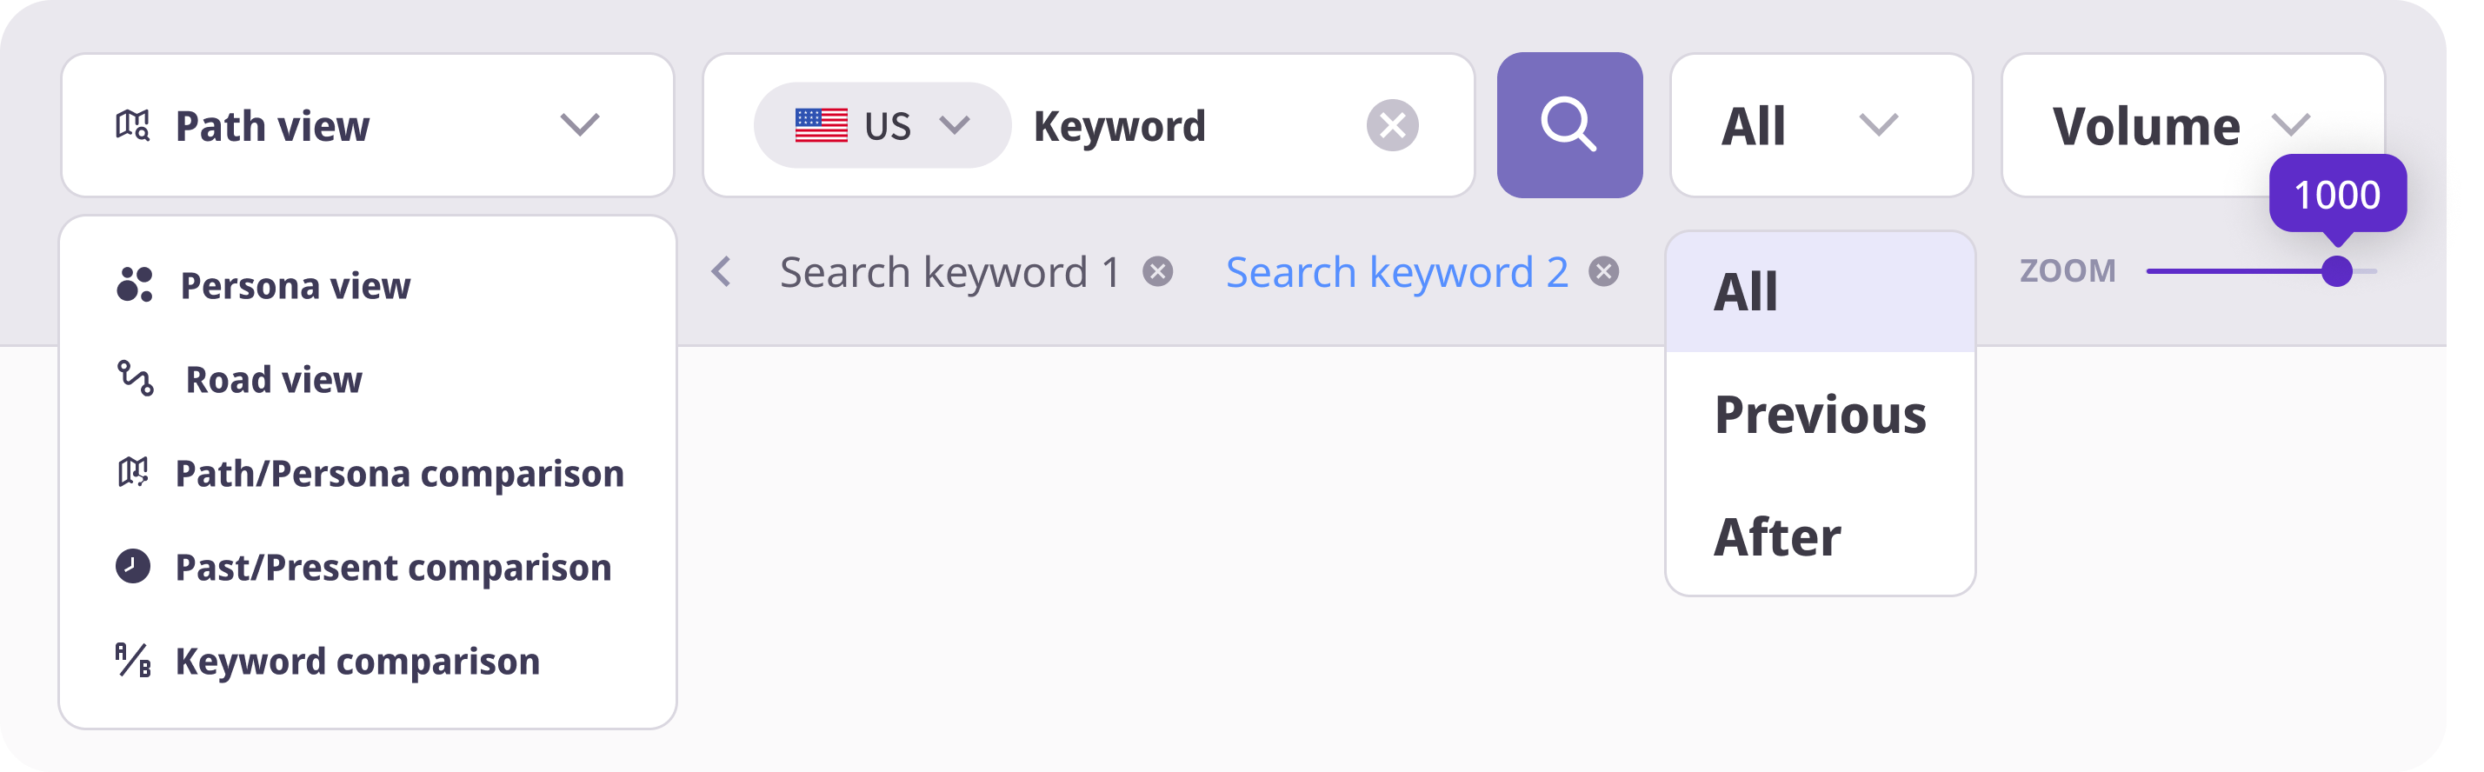Click the Persona view dots icon
The width and height of the screenshot is (2484, 772).
(x=134, y=285)
